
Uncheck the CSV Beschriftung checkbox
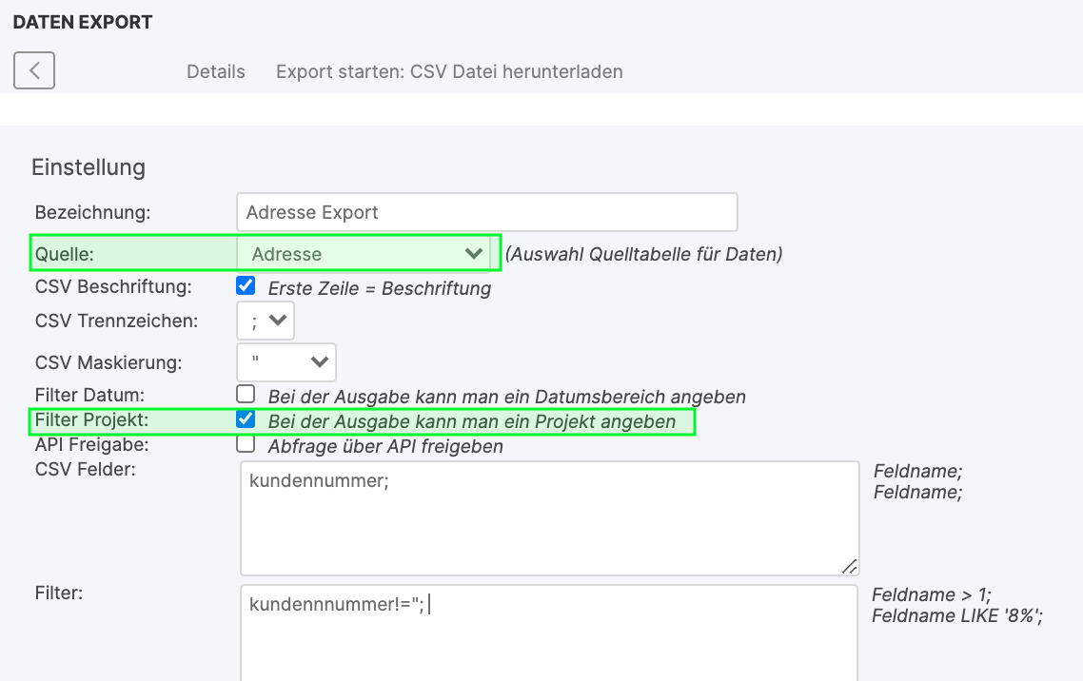point(246,284)
